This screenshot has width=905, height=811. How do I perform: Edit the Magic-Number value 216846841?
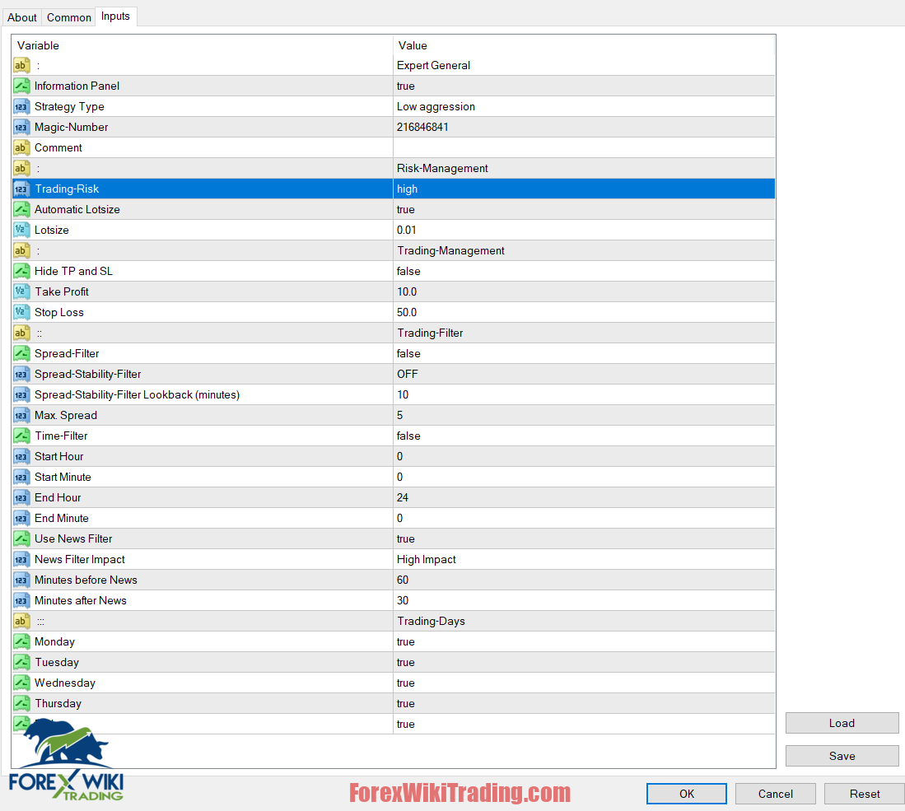pos(584,127)
